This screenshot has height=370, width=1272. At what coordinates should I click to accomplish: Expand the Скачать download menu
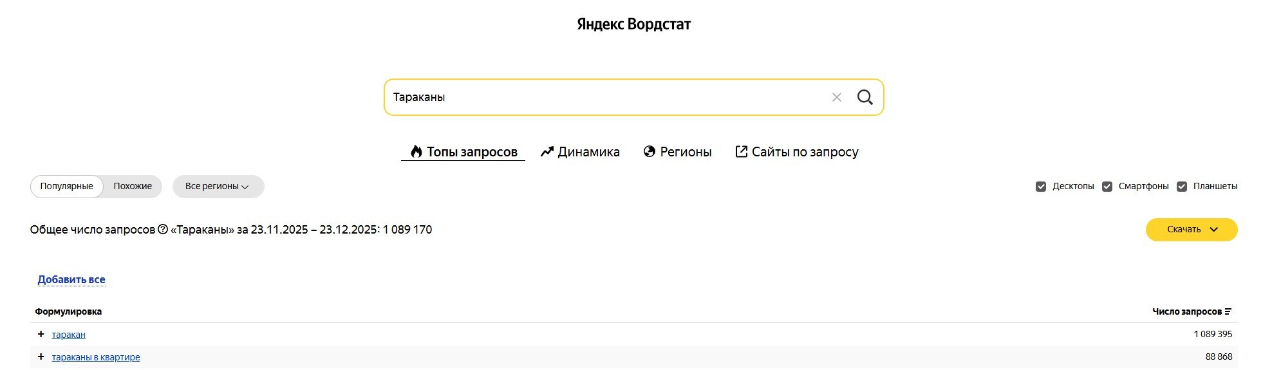point(1191,230)
